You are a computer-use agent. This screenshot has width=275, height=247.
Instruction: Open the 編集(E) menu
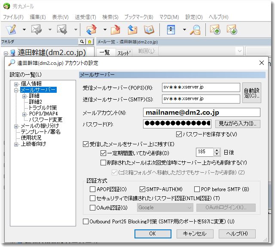tap(38, 17)
